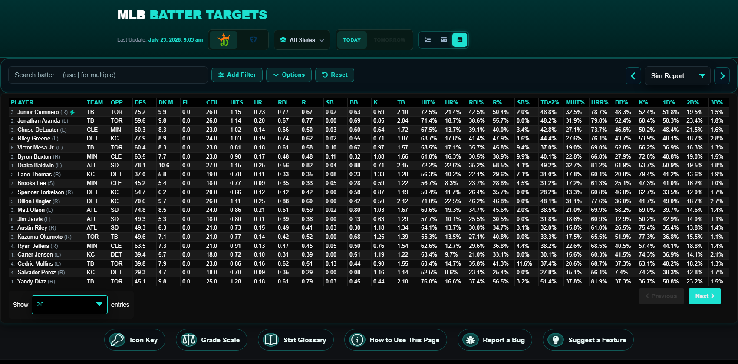Image resolution: width=738 pixels, height=364 pixels.
Task: Open the Show entries count dropdown
Action: click(69, 305)
